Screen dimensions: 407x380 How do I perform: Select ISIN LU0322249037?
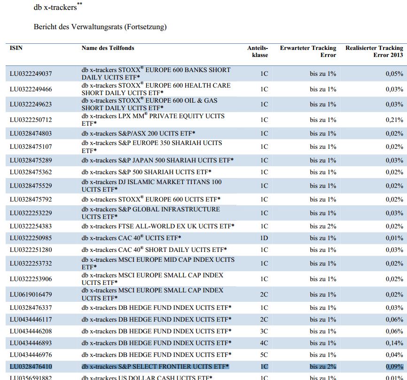tap(31, 73)
